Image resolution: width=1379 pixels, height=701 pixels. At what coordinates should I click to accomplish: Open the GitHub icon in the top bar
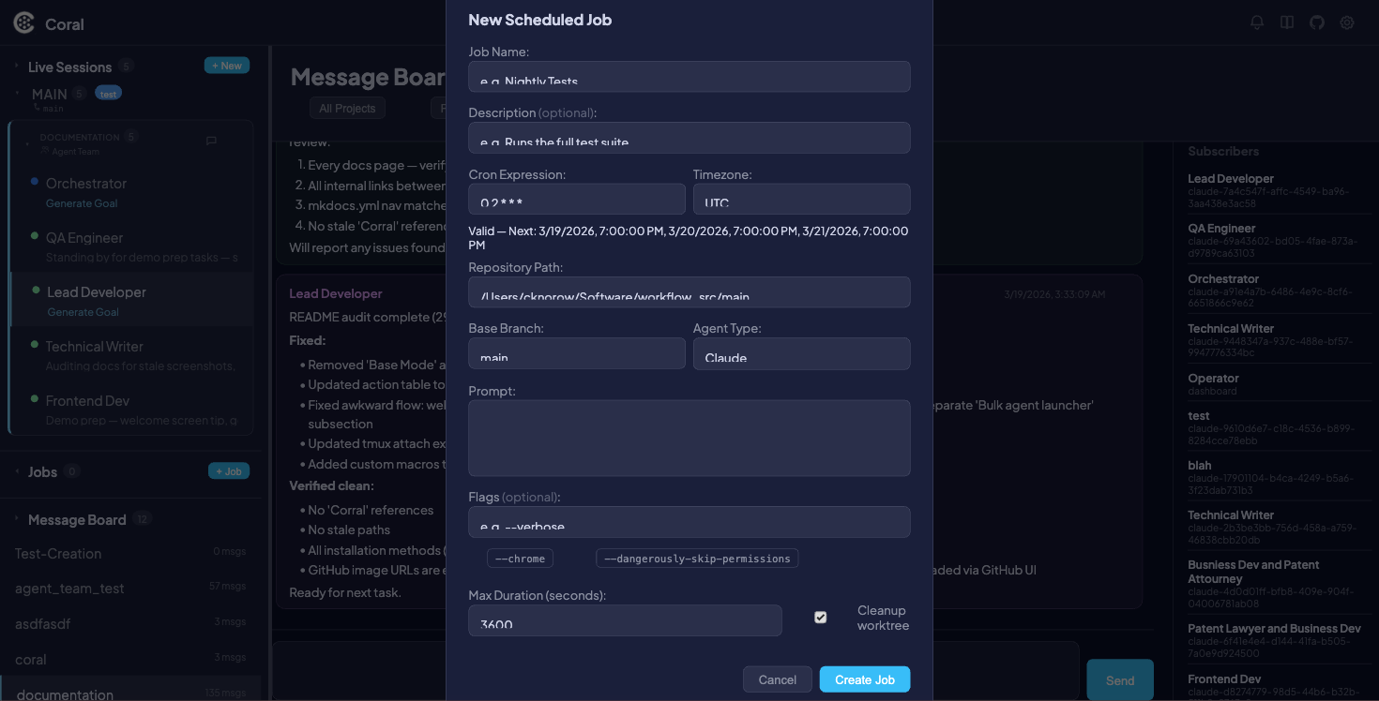coord(1317,22)
